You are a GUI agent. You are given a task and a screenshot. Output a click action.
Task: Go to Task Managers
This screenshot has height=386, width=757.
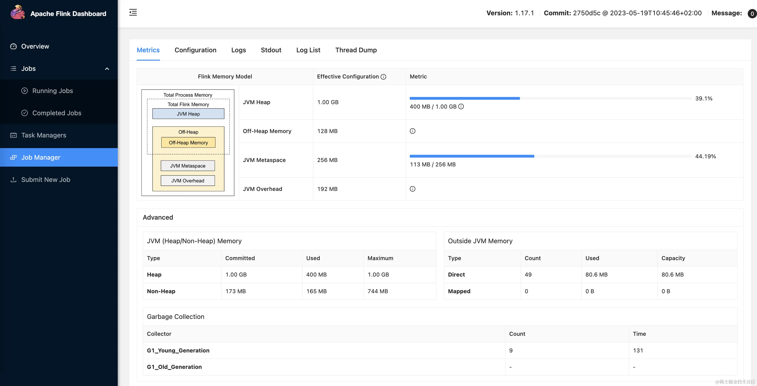click(x=59, y=135)
